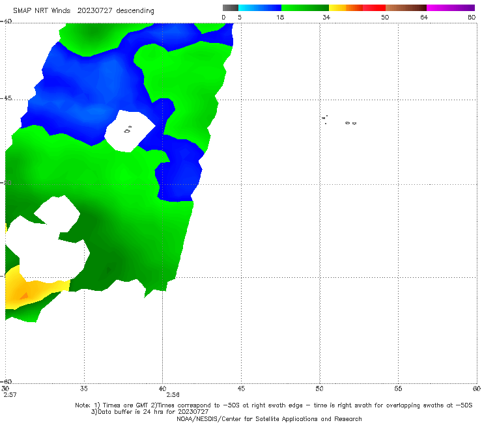This screenshot has height=423, width=482.
Task: Click the island outline inside the white gap near 38E
Action: click(128, 130)
